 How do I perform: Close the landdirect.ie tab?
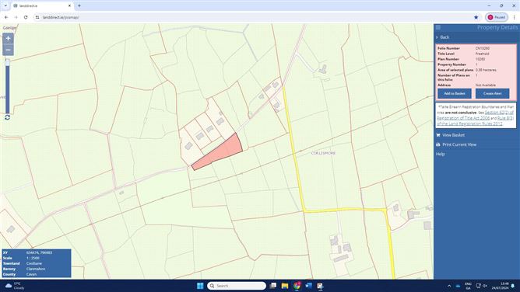click(x=69, y=5)
